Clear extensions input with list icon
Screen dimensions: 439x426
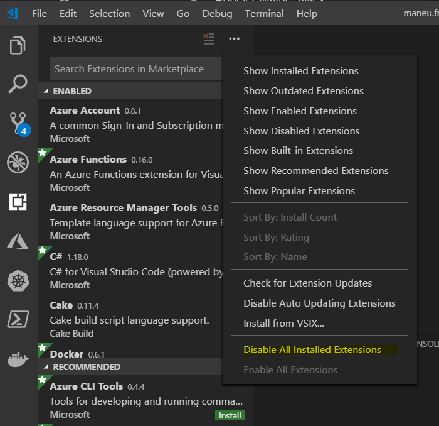pos(209,39)
